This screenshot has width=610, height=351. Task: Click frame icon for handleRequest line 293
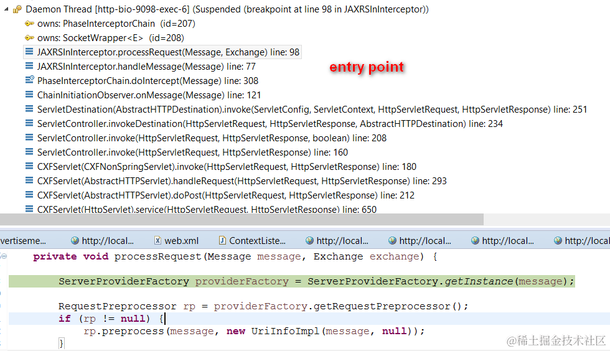(x=29, y=180)
